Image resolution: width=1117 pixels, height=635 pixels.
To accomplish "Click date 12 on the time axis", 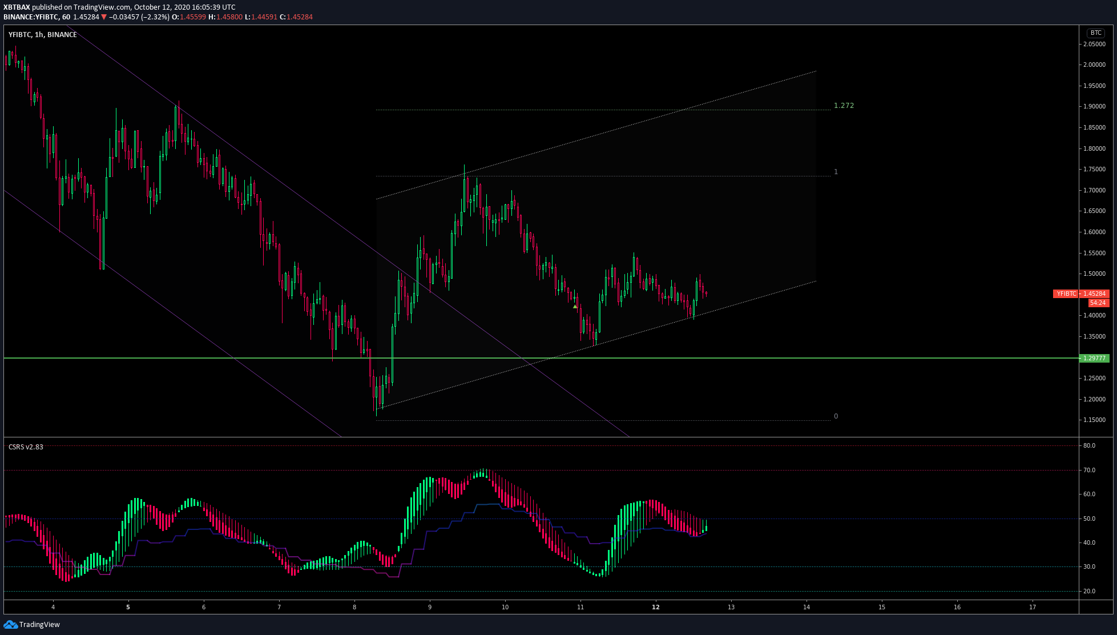I will click(x=656, y=607).
